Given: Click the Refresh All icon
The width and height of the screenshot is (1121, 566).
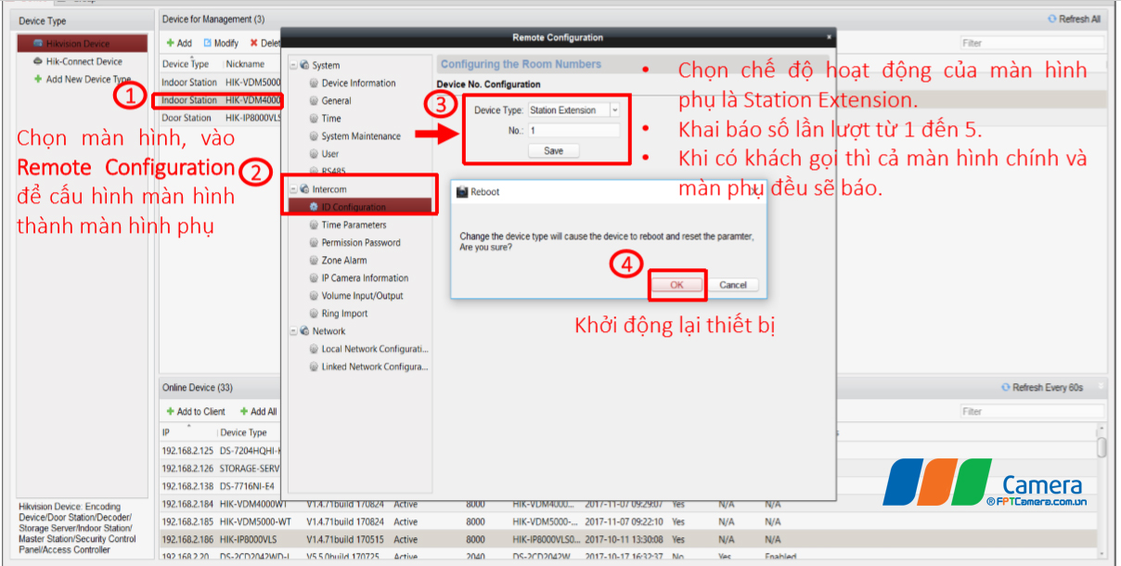Looking at the screenshot, I should pyautogui.click(x=1051, y=19).
